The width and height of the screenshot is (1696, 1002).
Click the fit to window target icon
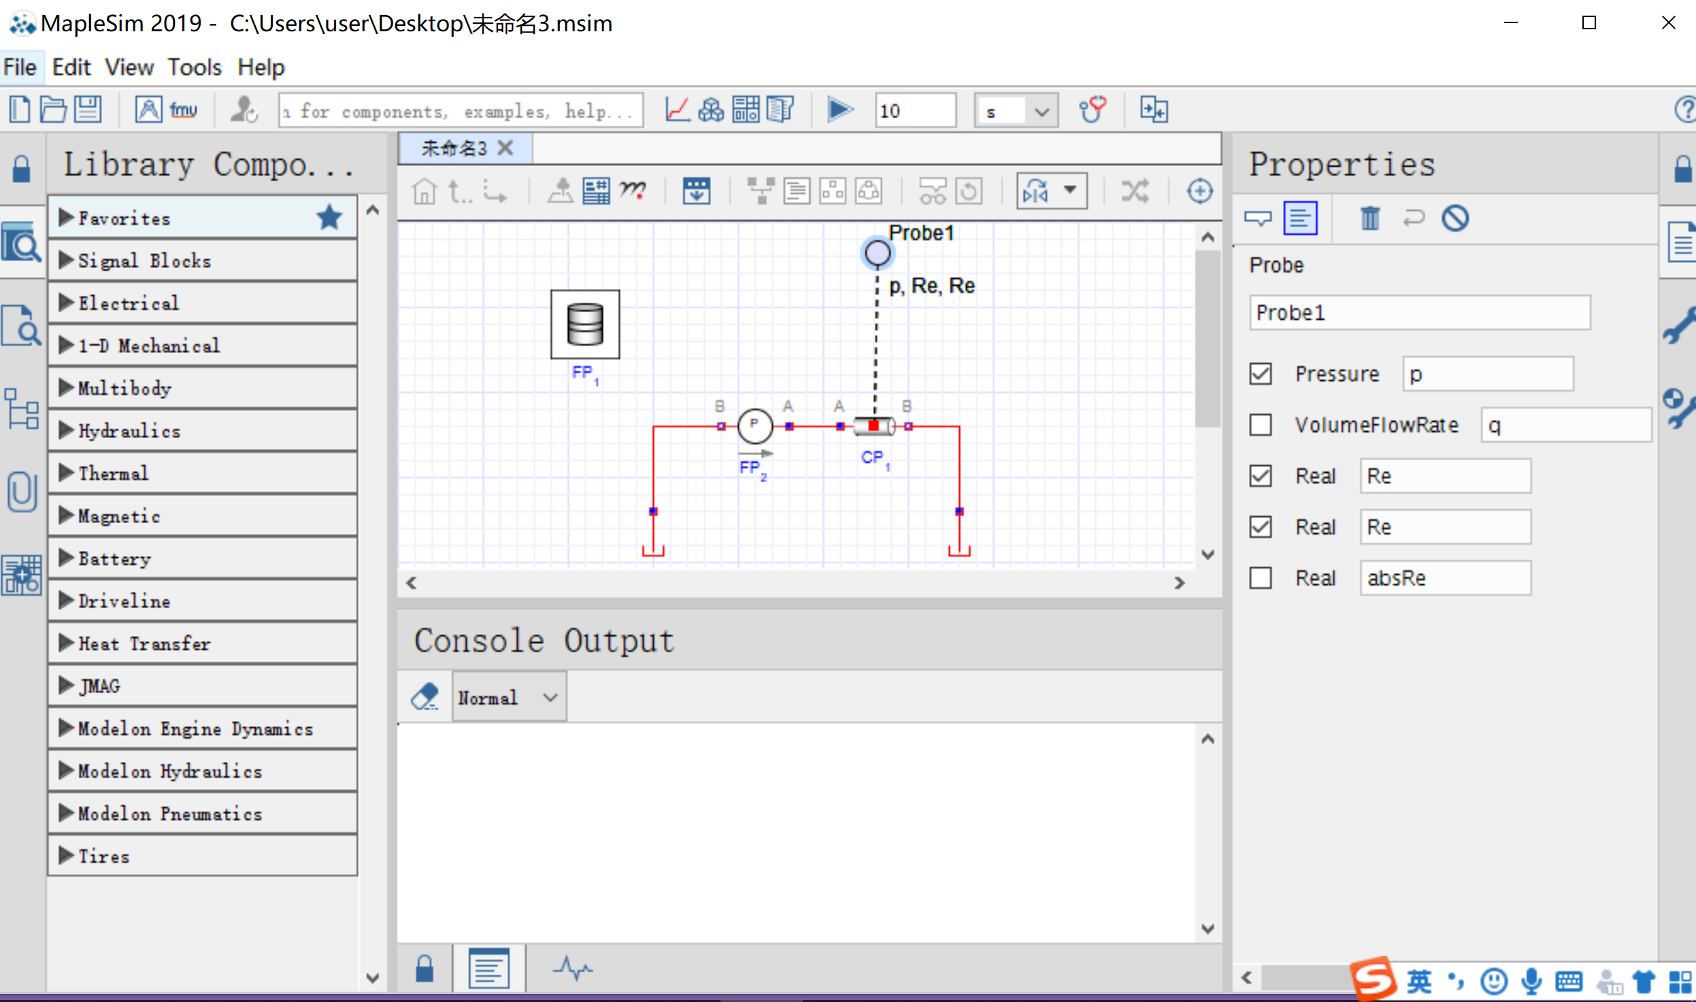[x=1199, y=191]
